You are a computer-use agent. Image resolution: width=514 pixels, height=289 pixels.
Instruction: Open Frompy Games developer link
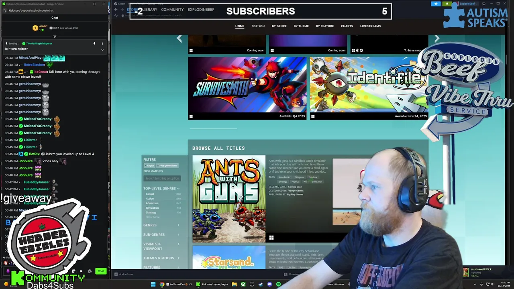[296, 191]
